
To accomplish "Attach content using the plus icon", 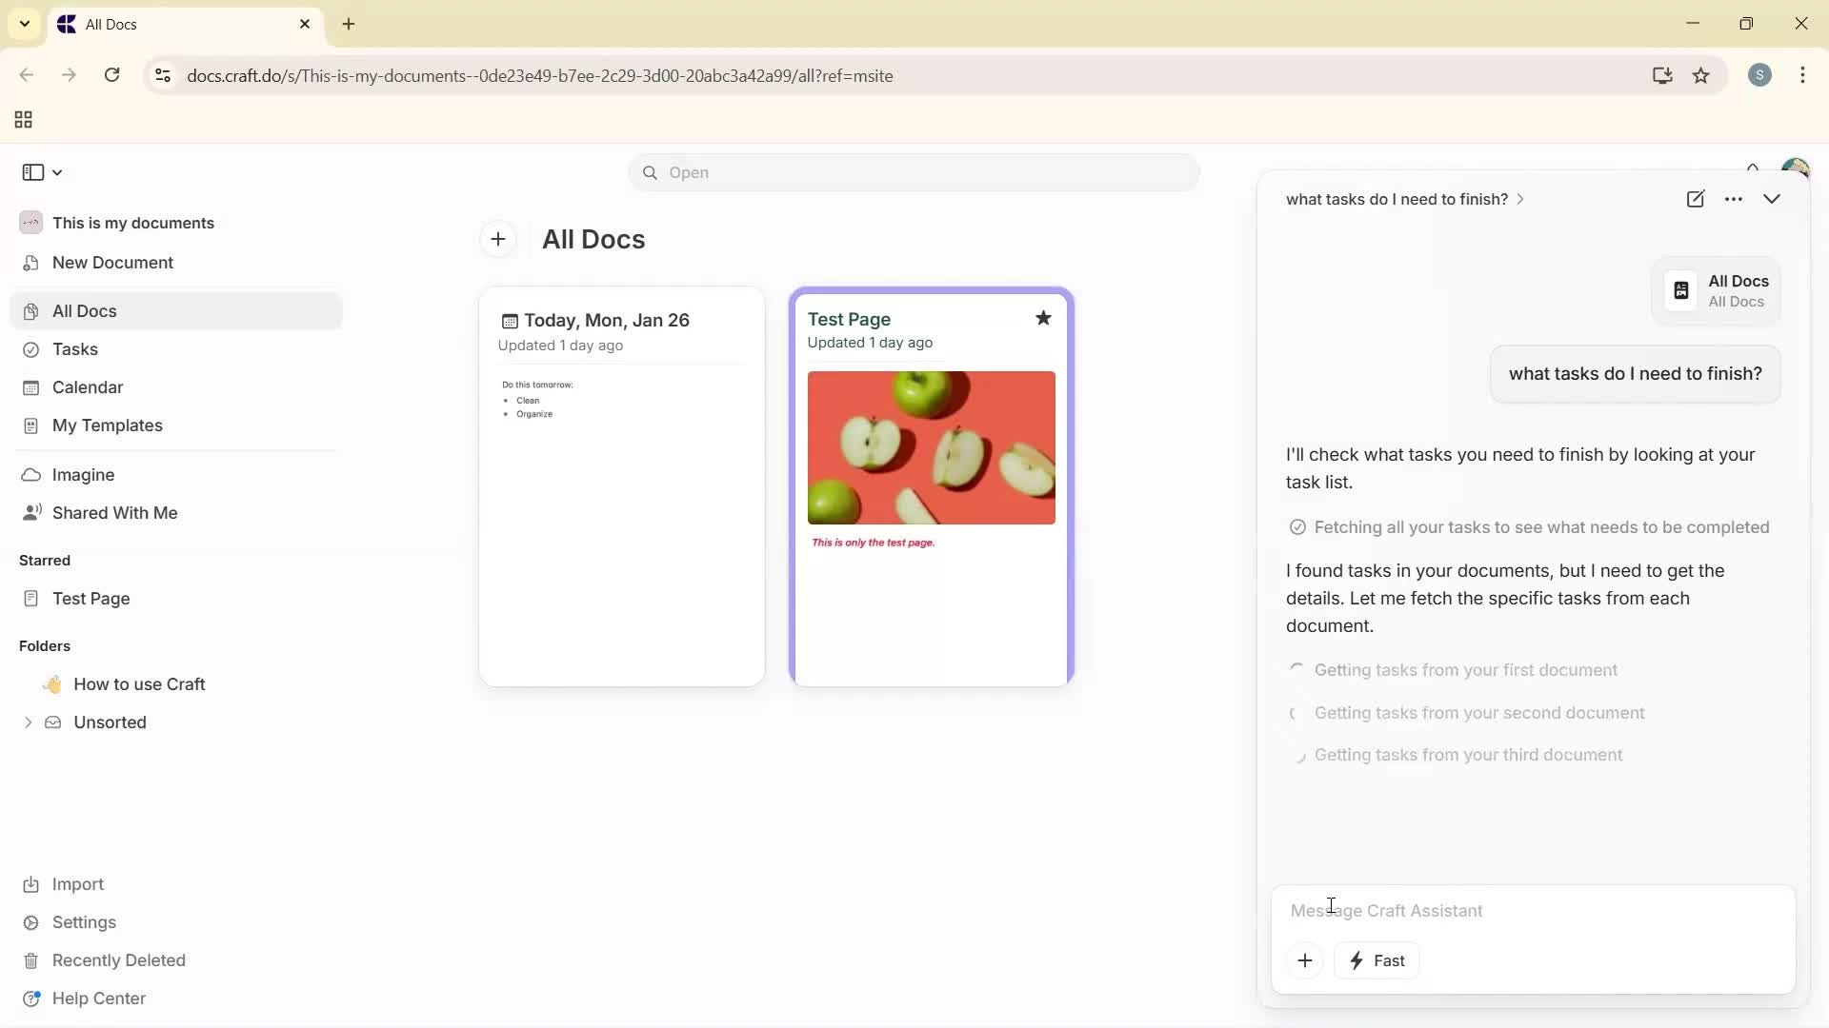I will click(x=1304, y=960).
